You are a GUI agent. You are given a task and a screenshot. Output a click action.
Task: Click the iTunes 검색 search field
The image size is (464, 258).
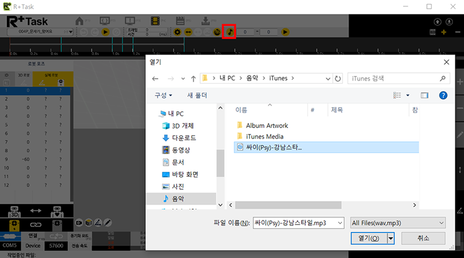tap(394, 78)
